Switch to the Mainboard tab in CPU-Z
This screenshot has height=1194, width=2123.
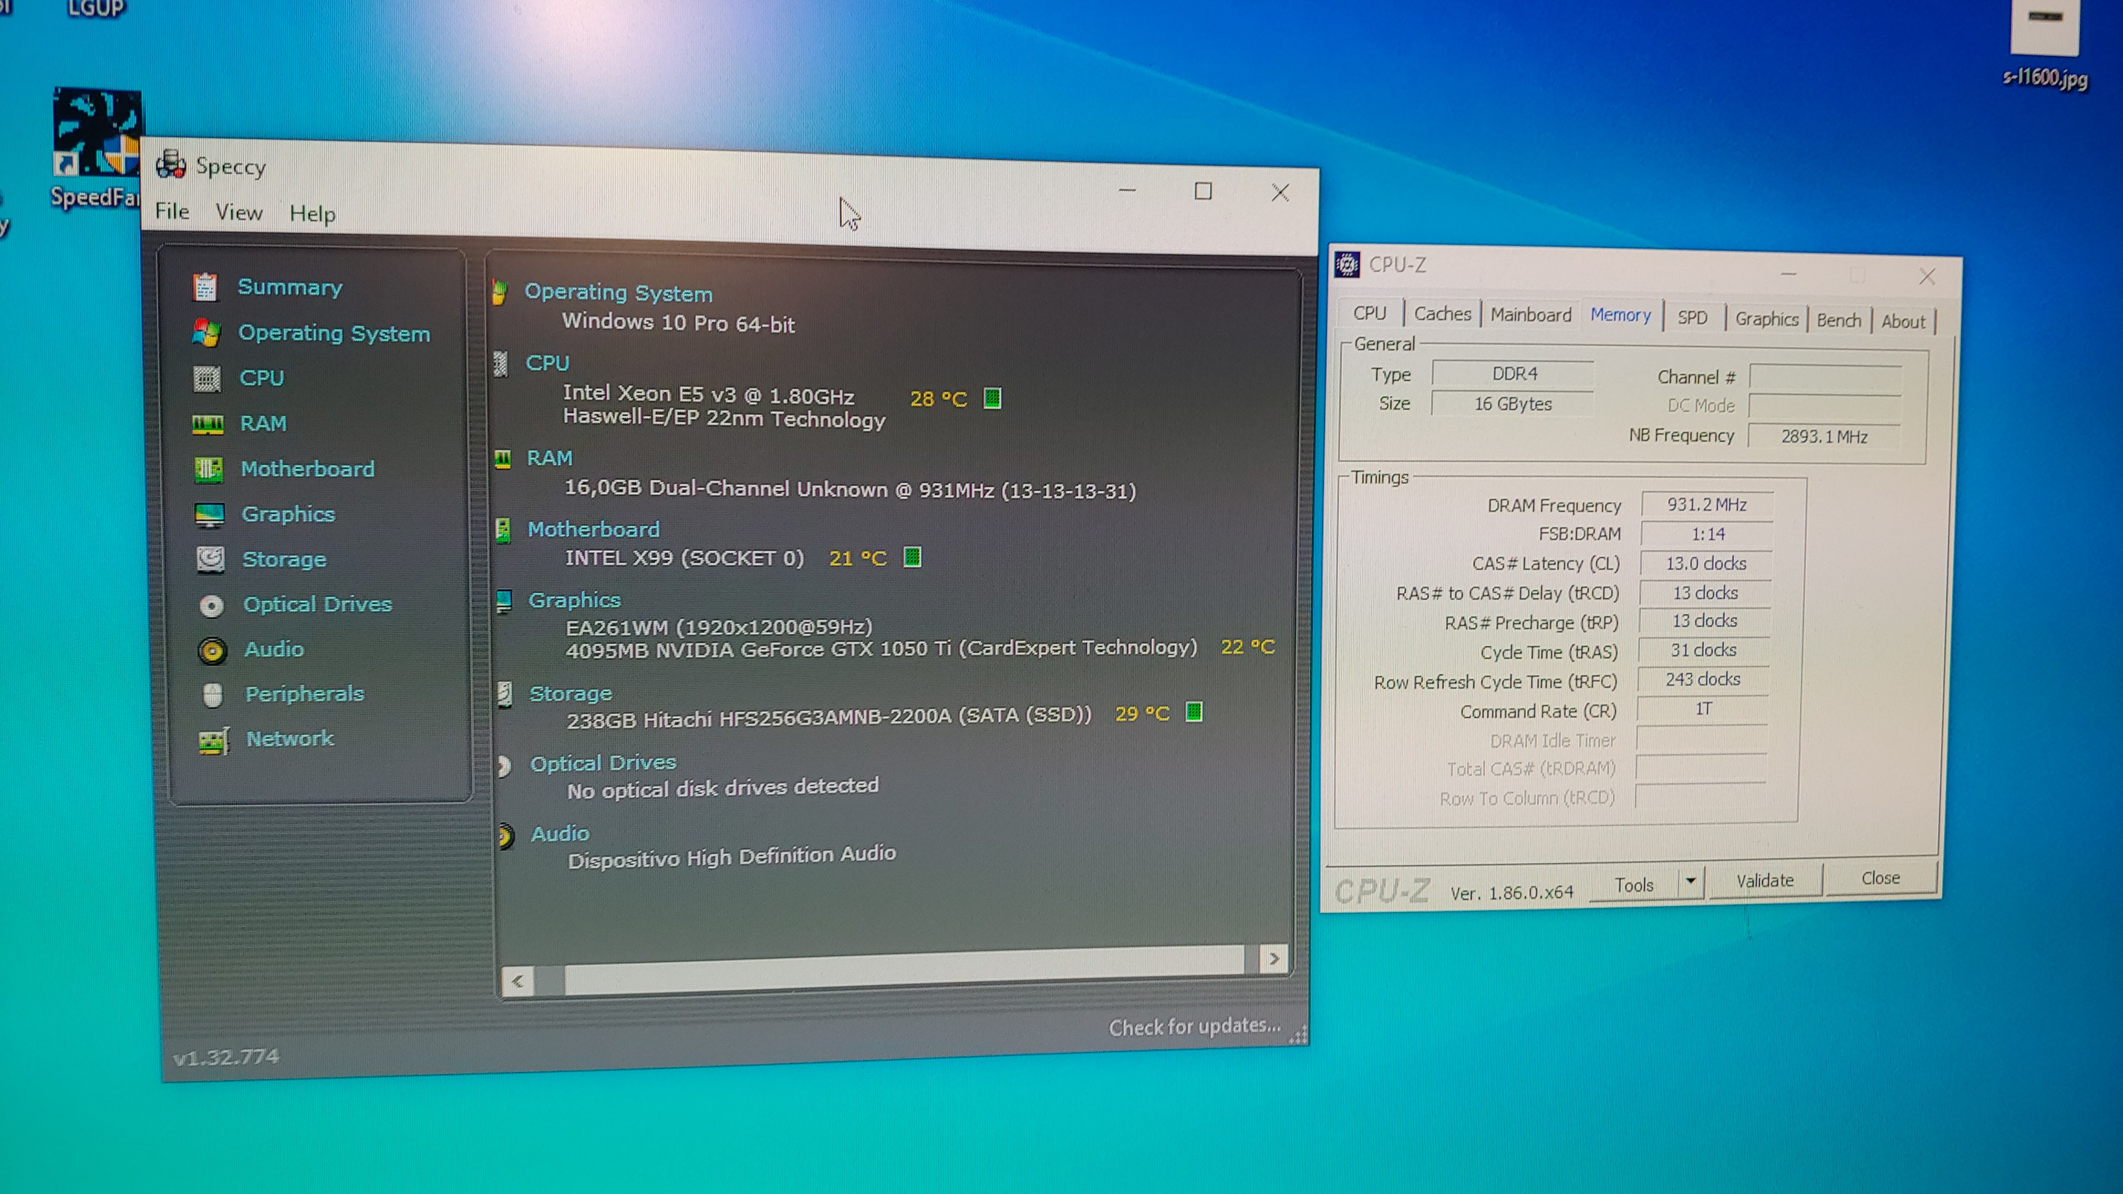(1530, 315)
